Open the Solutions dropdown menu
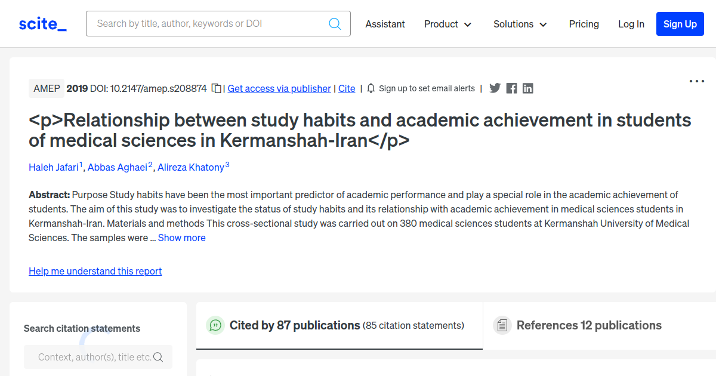This screenshot has width=716, height=376. (x=520, y=24)
